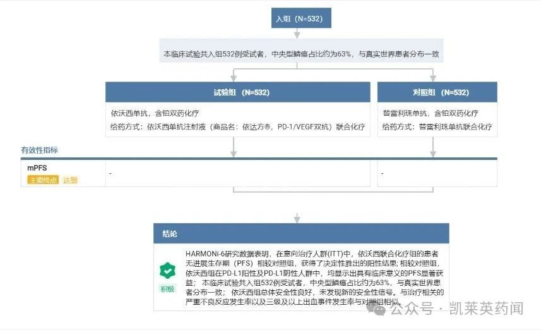Viewport: 541px width, 330px height.
Task: Select text 替雷利珠单抗，含铂双药化疗
Action: 431,113
